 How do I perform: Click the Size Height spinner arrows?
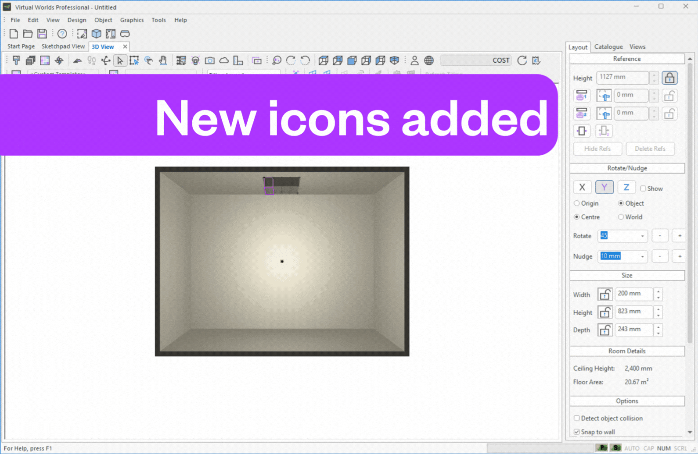coord(658,312)
